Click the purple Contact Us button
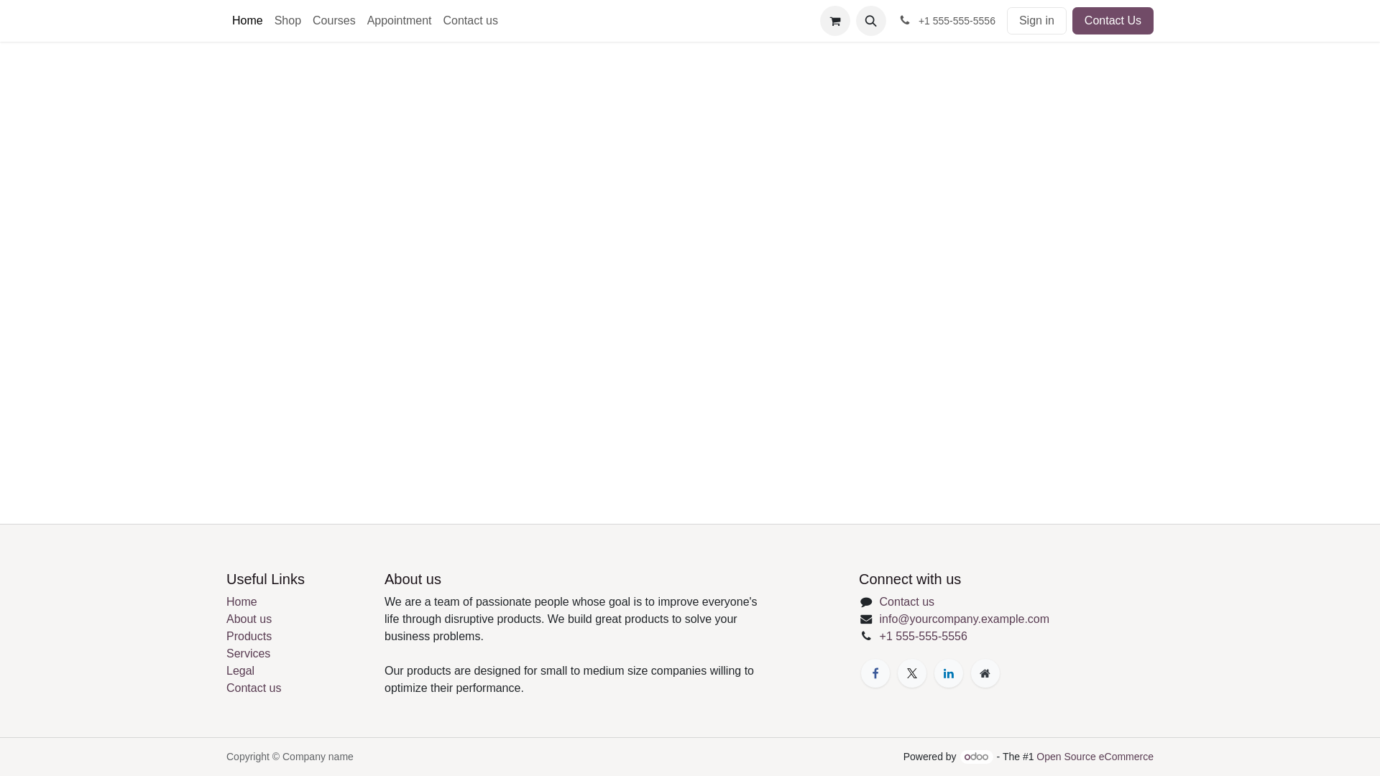This screenshot has height=776, width=1380. click(x=1113, y=21)
